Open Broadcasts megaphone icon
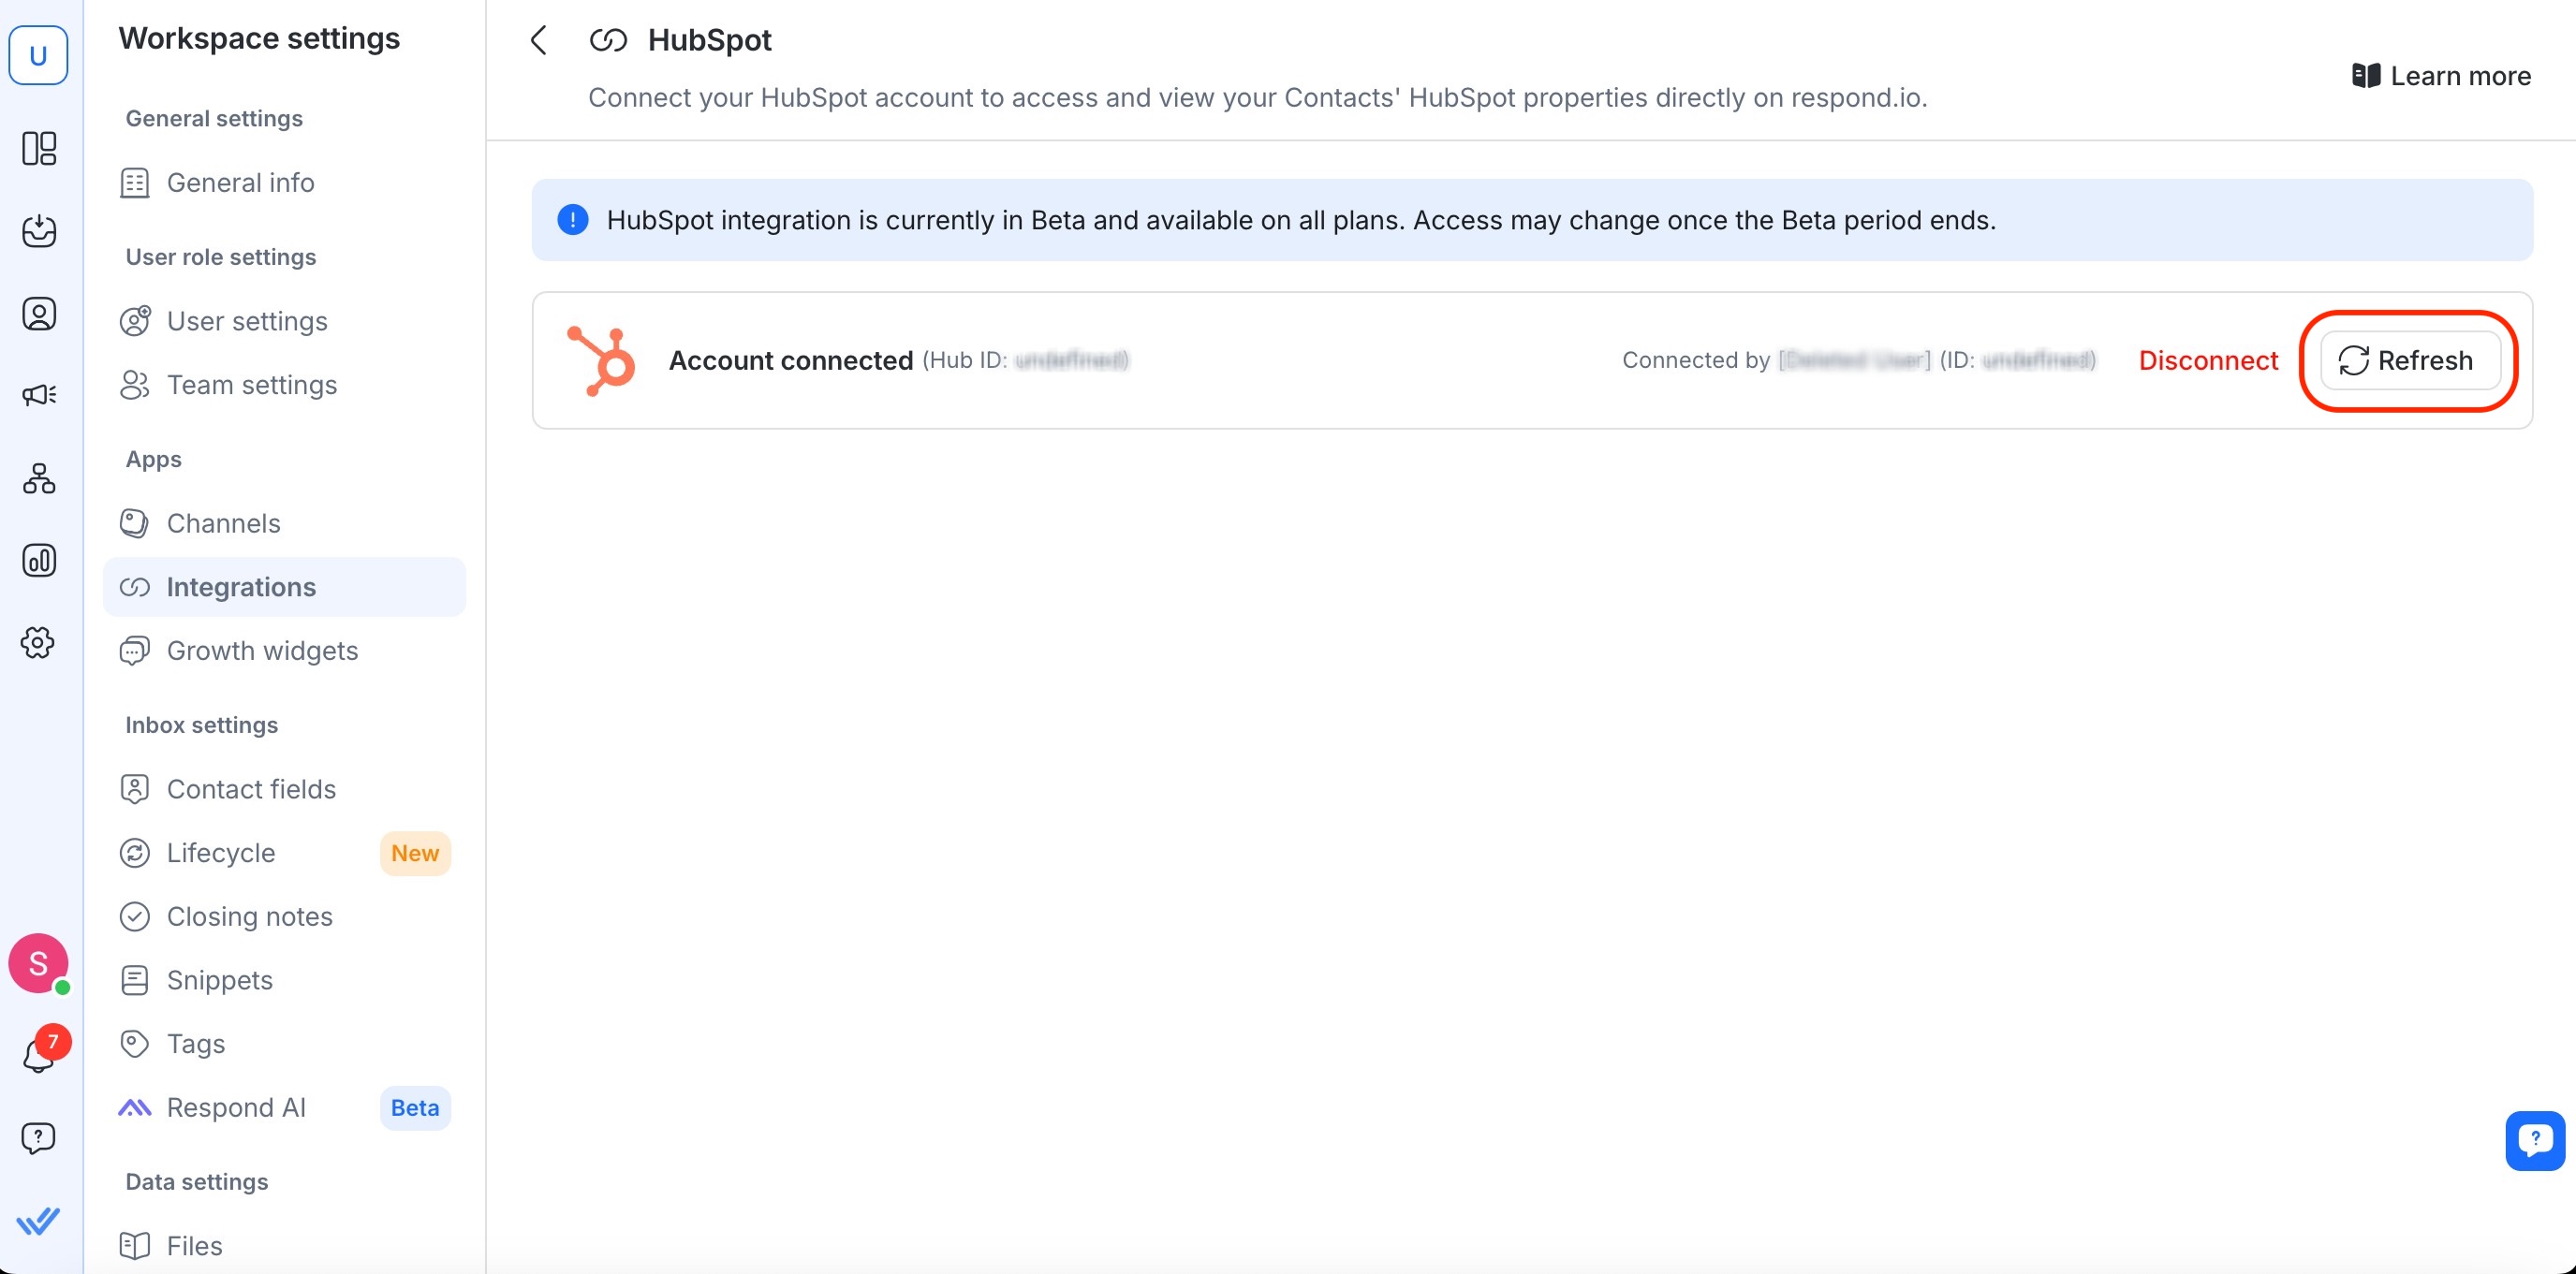This screenshot has height=1274, width=2576. [x=39, y=396]
